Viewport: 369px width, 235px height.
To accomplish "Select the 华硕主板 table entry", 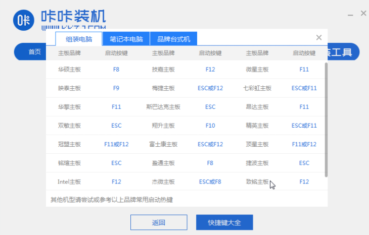I will [69, 70].
